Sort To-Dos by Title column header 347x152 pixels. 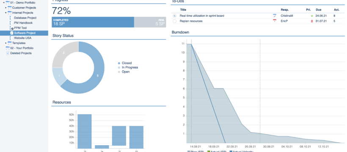pos(183,10)
